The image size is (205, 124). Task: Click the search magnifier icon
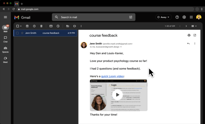click(x=56, y=17)
